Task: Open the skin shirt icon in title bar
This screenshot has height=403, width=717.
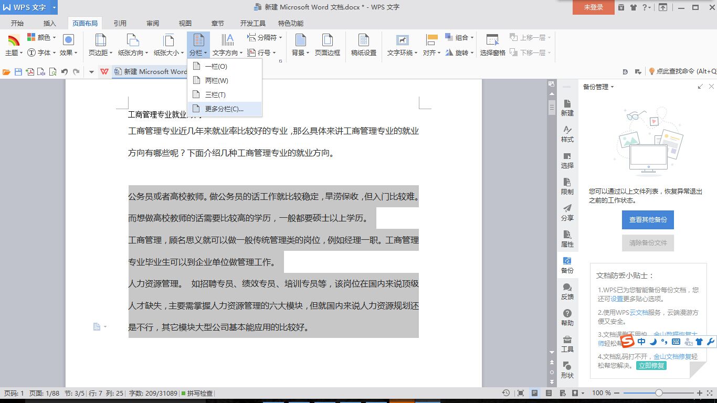Action: 634,7
